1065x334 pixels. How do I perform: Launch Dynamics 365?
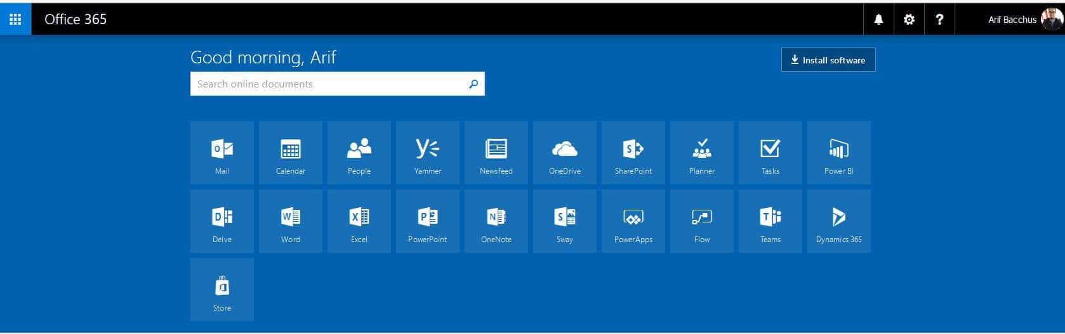[839, 221]
